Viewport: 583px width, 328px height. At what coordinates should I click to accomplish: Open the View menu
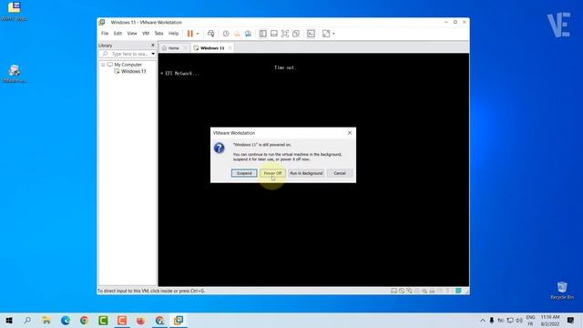point(132,34)
